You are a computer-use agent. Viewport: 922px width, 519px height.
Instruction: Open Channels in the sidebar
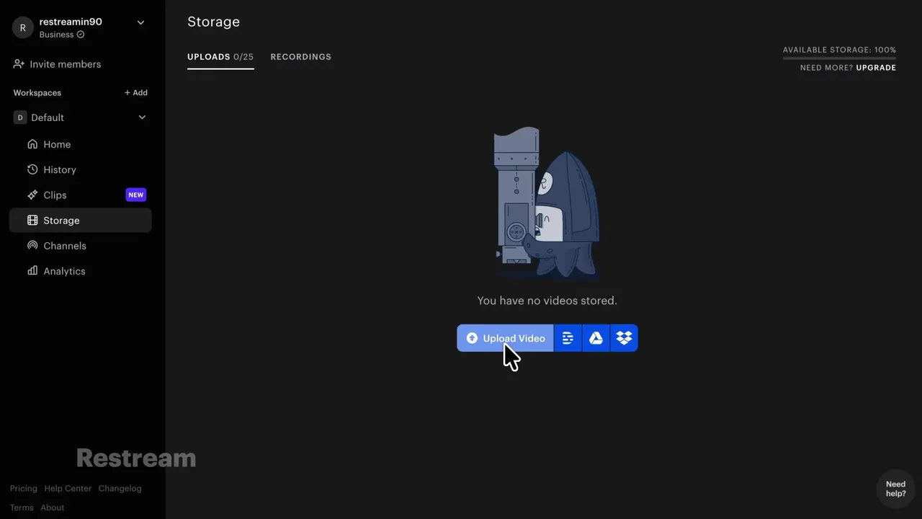81,246
